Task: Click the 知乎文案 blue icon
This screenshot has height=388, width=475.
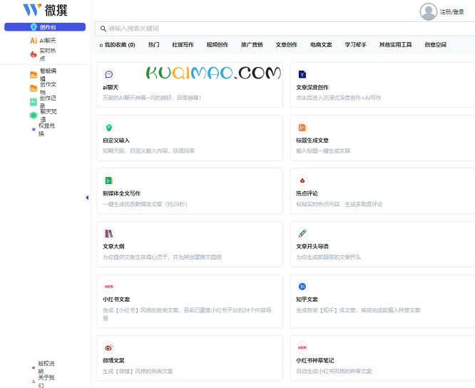Action: pos(302,287)
